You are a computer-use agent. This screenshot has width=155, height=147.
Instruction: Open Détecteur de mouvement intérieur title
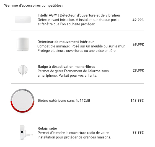pyautogui.click(x=66, y=42)
